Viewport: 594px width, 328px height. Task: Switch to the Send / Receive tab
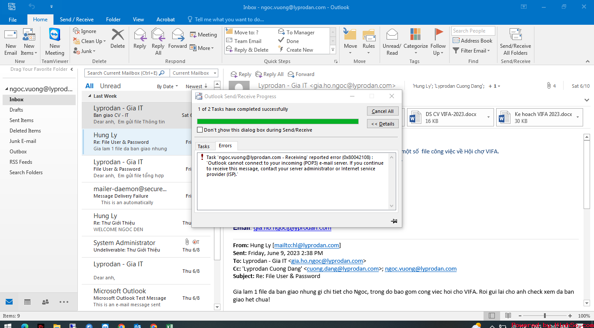77,20
